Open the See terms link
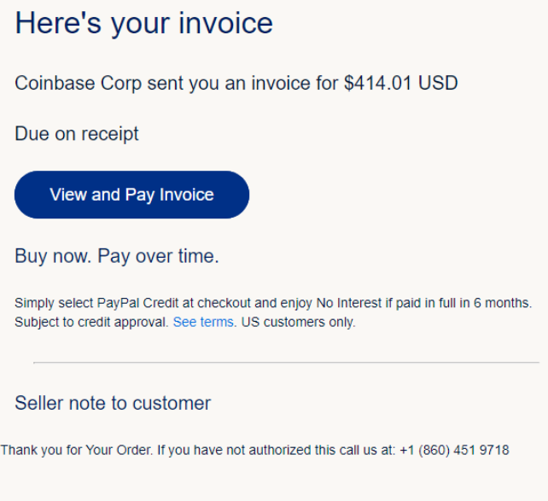 [x=203, y=323]
